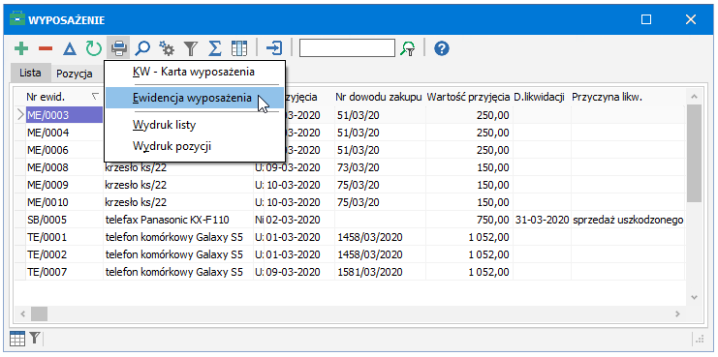
Task: Click the Przyczyna likw. column header
Action: pos(627,97)
